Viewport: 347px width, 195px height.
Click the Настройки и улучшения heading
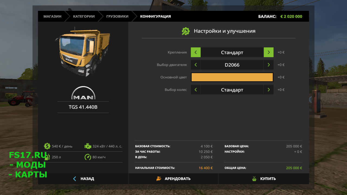[x=224, y=31]
